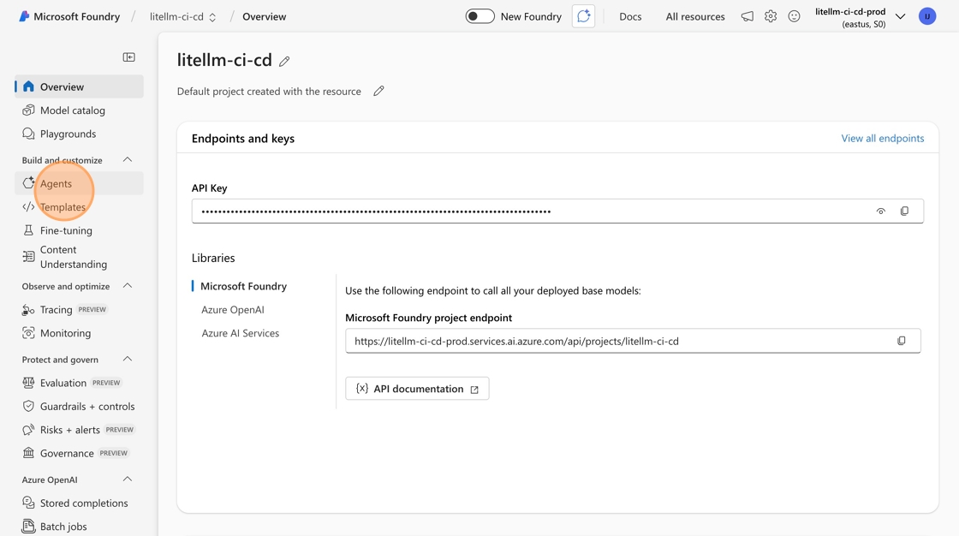Enable the New Foundry toggle
The image size is (959, 536).
479,16
